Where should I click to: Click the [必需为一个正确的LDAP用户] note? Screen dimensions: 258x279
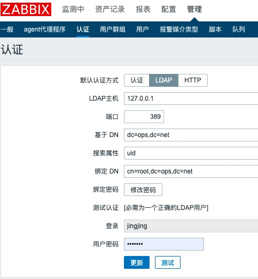(166, 208)
